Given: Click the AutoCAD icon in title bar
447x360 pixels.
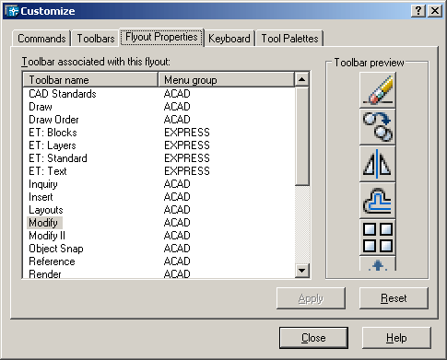Looking at the screenshot, I should coord(12,11).
